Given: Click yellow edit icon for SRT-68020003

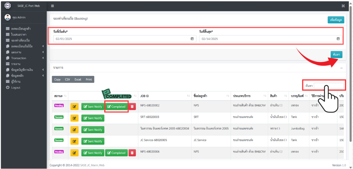Looking at the screenshot, I should pos(74,118).
